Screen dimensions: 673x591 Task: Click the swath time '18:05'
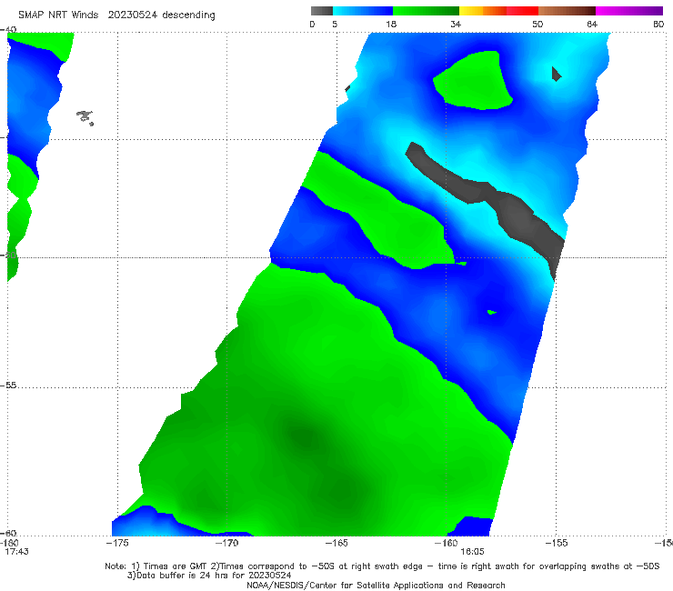(x=472, y=552)
